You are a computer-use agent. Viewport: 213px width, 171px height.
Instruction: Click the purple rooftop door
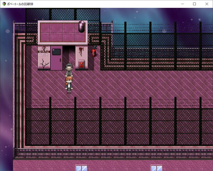[x=56, y=58]
